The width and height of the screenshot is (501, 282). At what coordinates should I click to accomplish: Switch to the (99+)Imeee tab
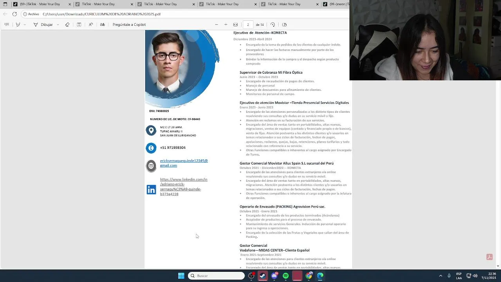tap(335, 4)
